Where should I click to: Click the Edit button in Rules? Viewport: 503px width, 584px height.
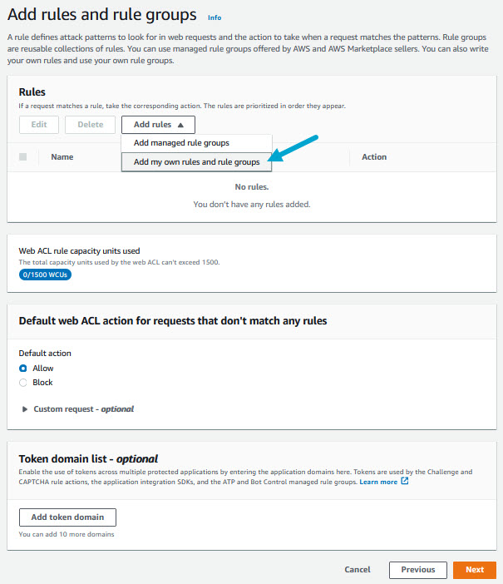click(x=39, y=125)
